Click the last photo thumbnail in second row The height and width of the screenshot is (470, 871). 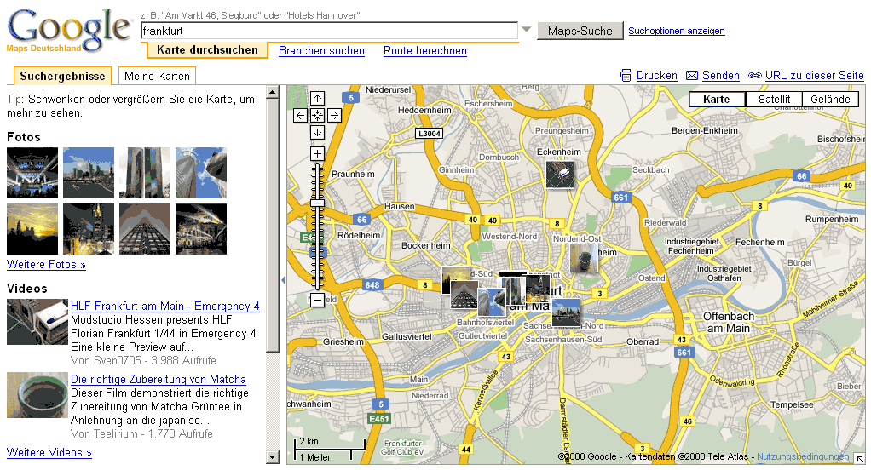[x=200, y=229]
